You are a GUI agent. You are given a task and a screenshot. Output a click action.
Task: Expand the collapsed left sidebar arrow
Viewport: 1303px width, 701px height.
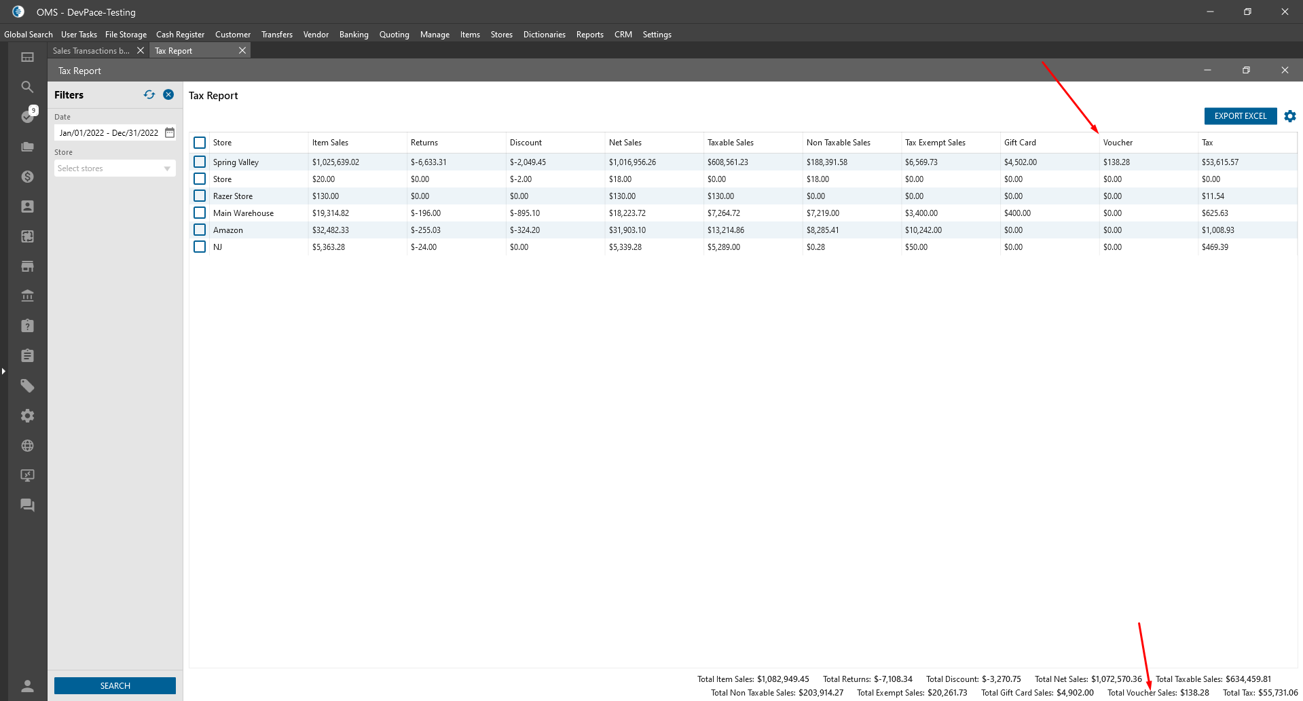[3, 371]
